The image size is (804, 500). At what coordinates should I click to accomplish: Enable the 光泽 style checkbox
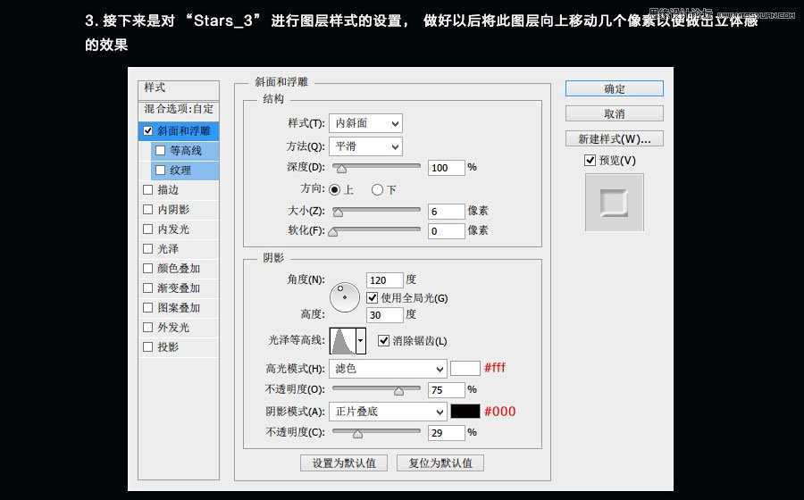(148, 248)
